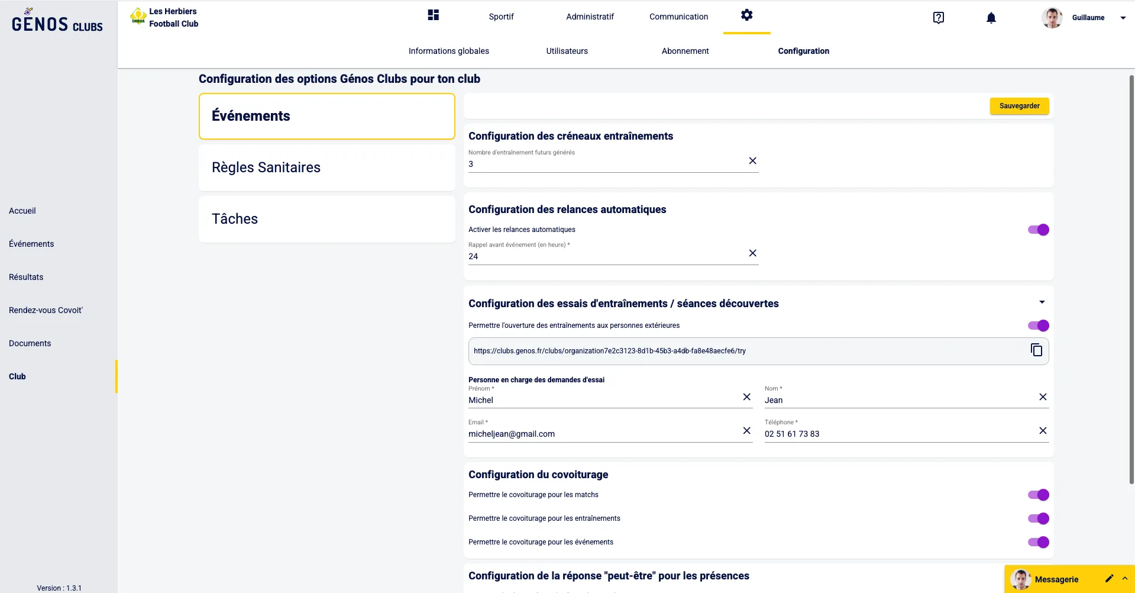Toggle covoiturage for matchs

tap(1038, 495)
